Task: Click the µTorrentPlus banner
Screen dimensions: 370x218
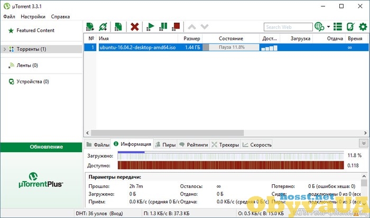Action: tap(41, 180)
